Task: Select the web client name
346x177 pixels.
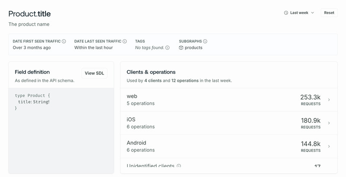Action: click(132, 96)
